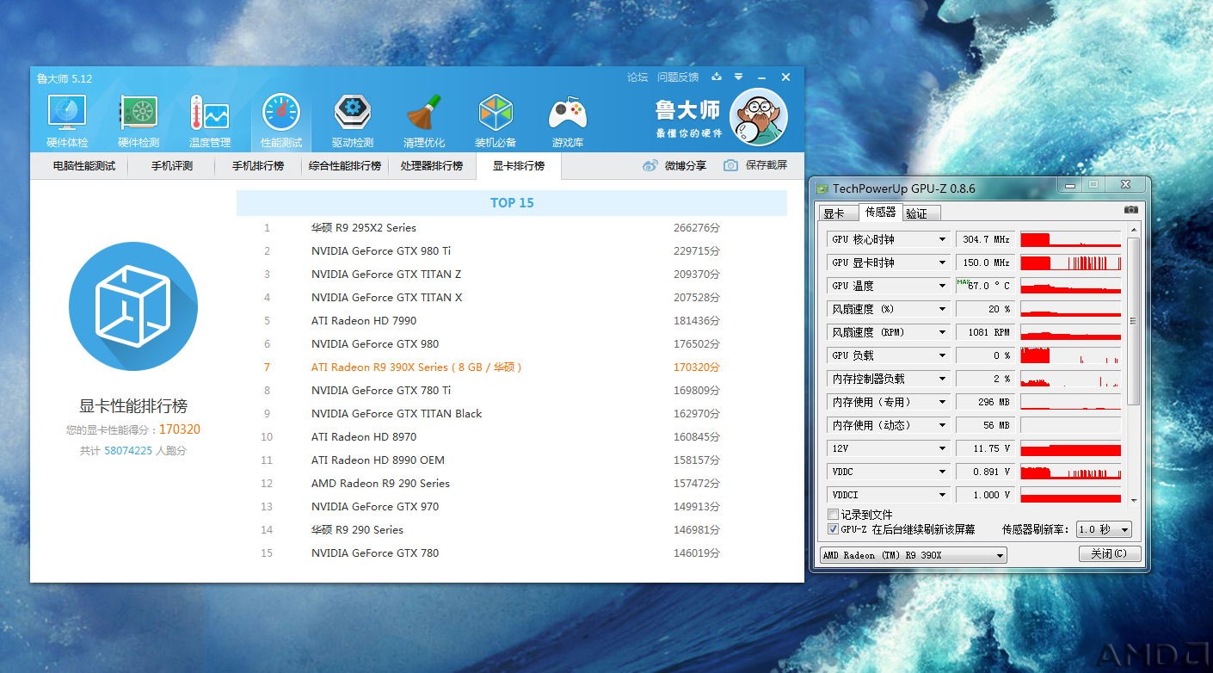Click the 58074225 participants count link
Image resolution: width=1213 pixels, height=673 pixels.
pos(128,450)
